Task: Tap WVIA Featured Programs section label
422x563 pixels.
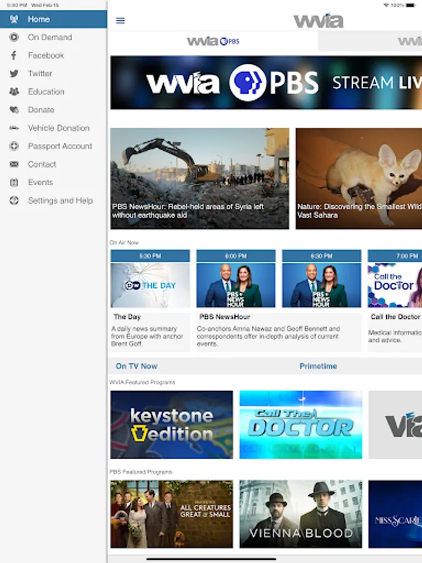Action: pos(143,382)
